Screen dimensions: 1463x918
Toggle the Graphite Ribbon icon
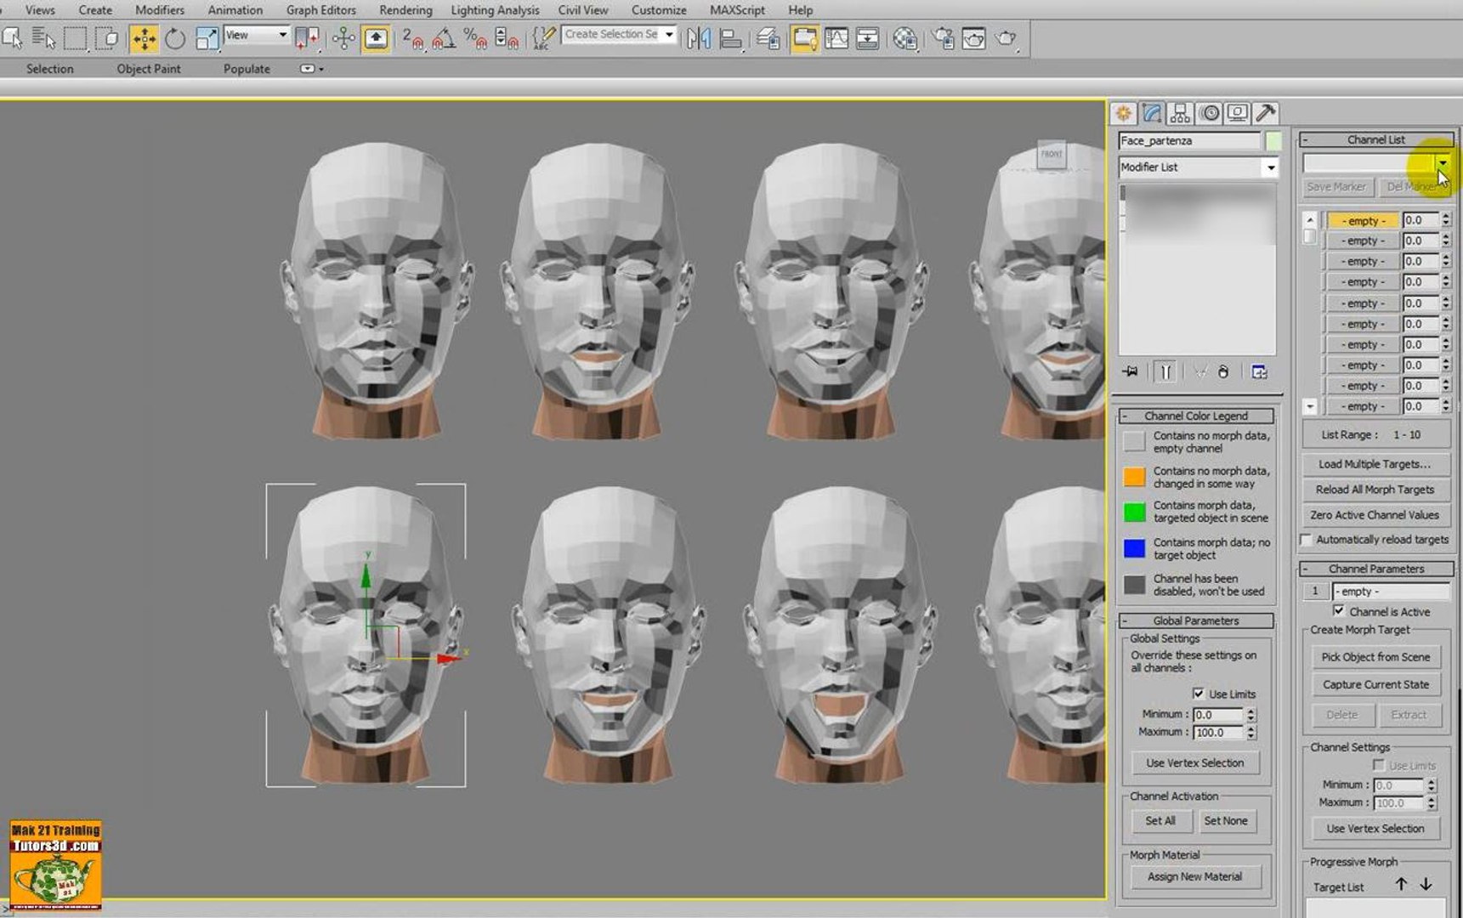pos(804,38)
